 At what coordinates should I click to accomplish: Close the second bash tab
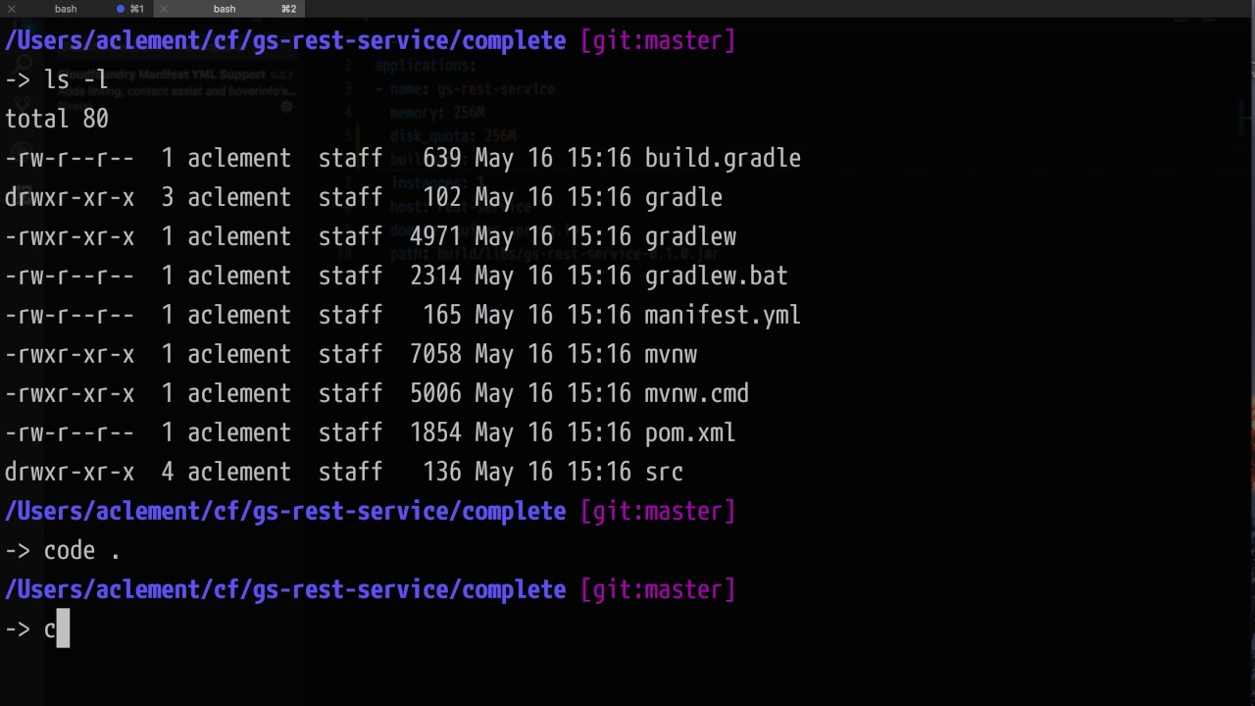click(164, 9)
